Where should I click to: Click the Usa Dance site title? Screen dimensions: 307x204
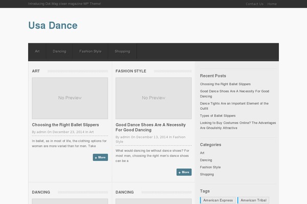53,25
